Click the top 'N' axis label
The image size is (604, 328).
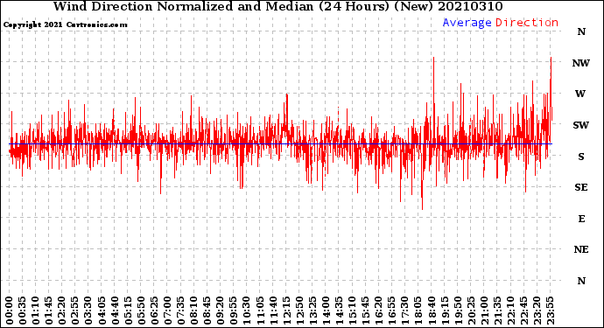point(581,32)
